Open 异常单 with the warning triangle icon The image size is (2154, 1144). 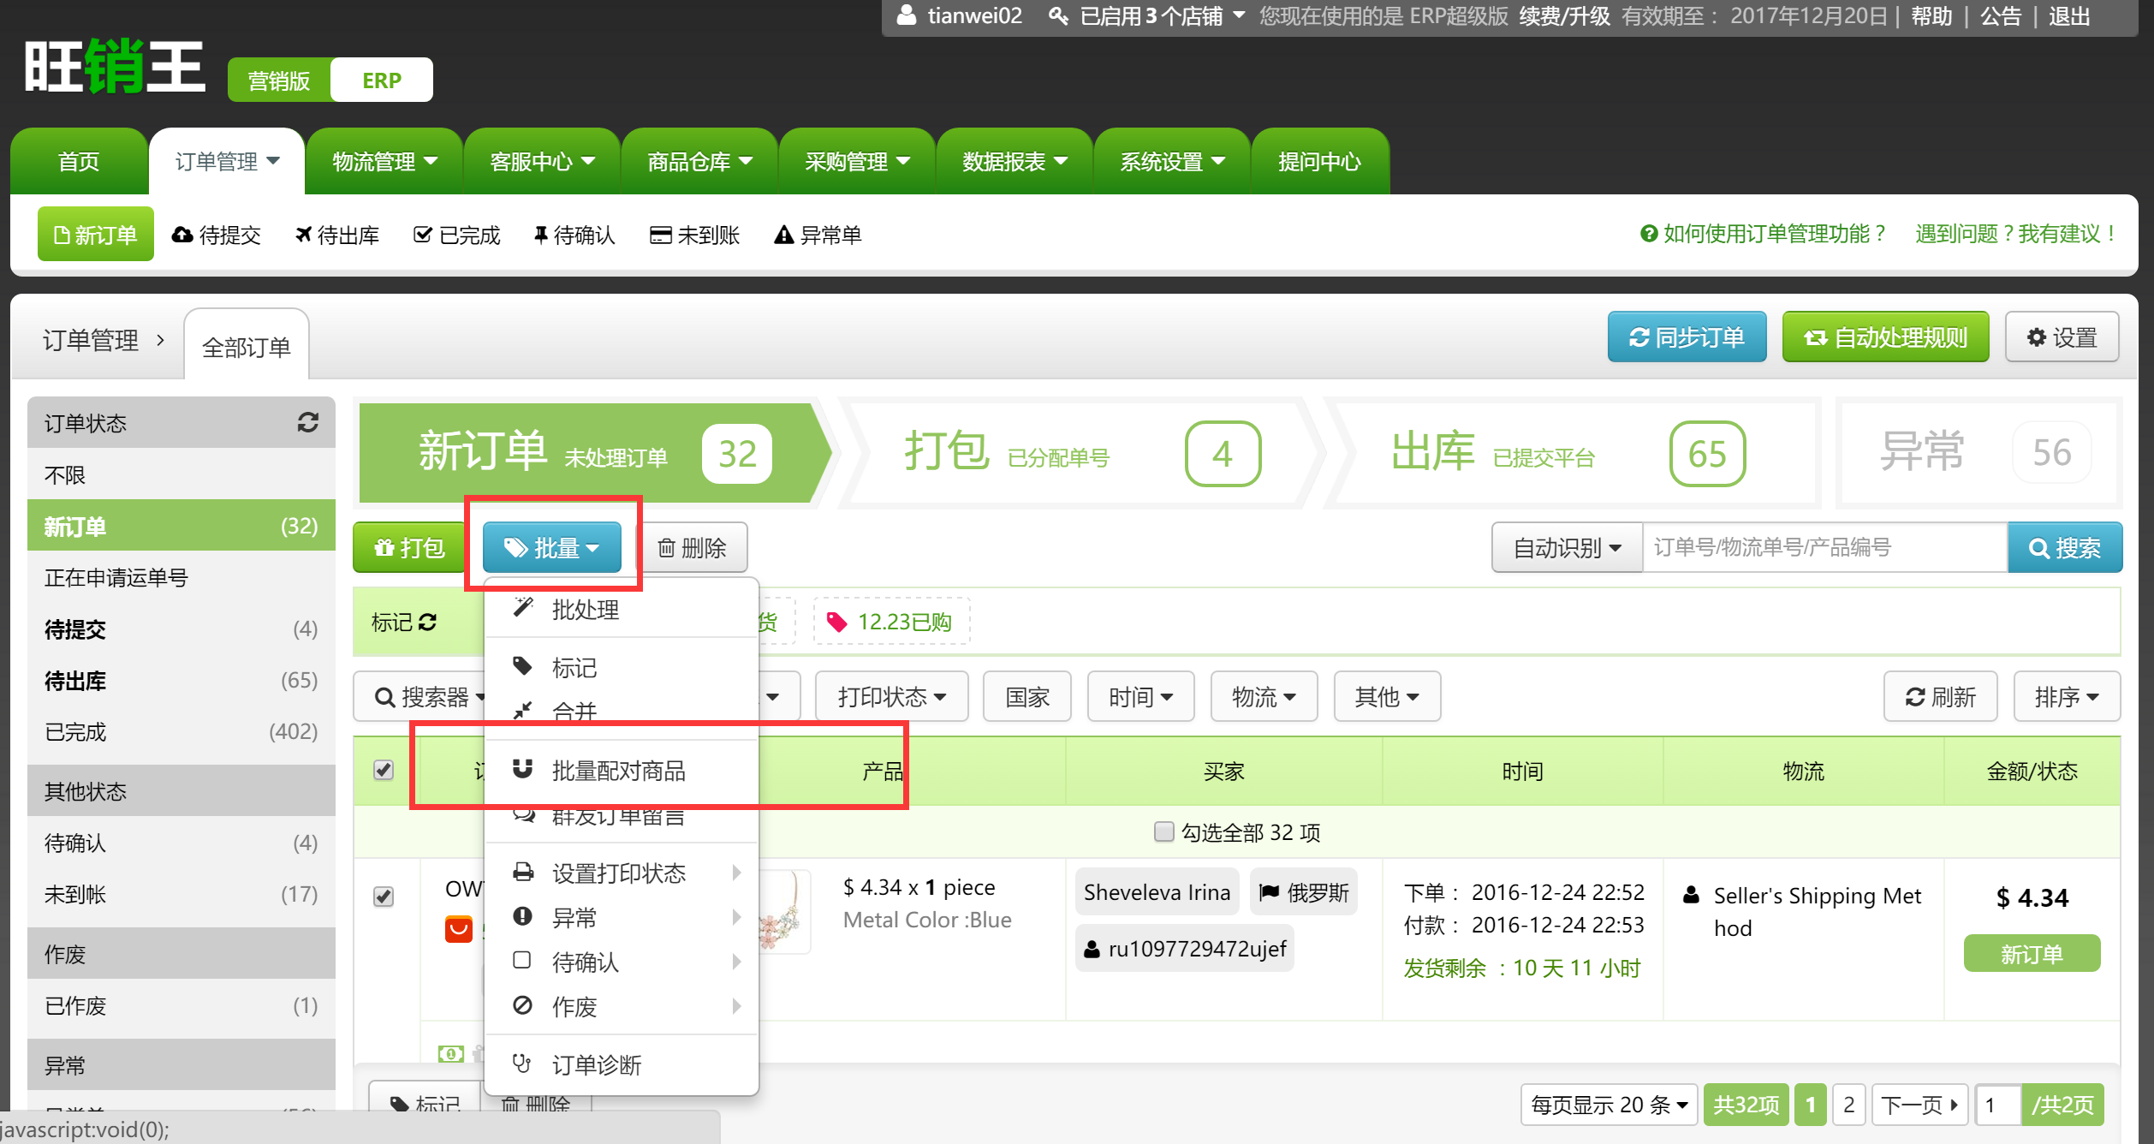click(x=818, y=235)
